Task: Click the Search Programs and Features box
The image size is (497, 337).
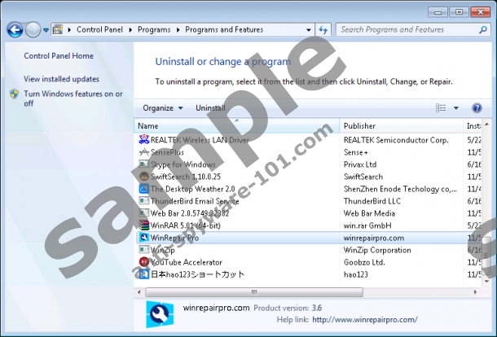Action: click(403, 30)
